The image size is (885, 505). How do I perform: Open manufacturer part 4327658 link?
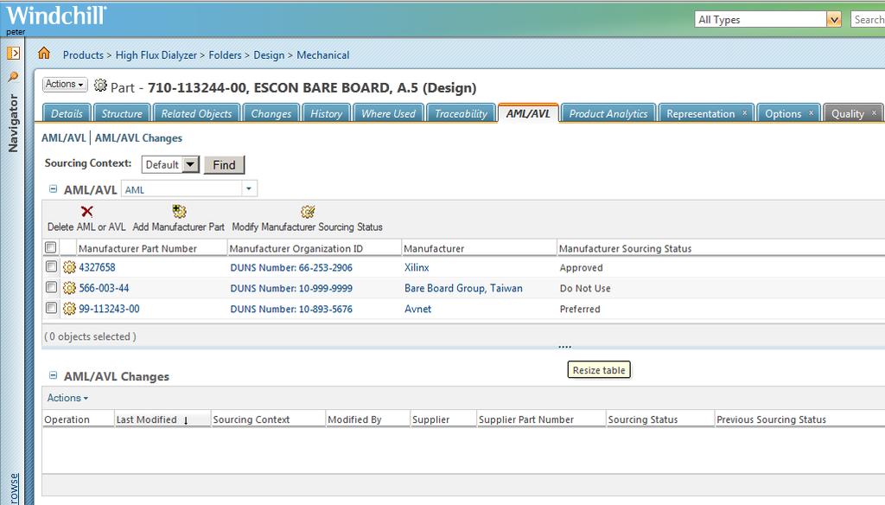click(97, 267)
